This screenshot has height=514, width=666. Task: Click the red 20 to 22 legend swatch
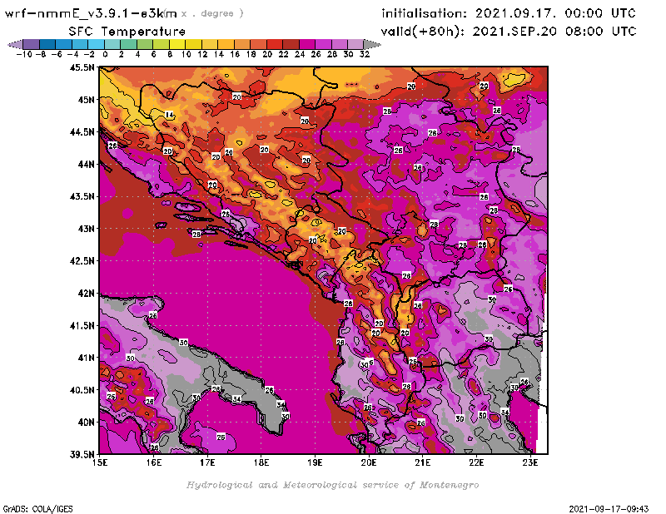tap(275, 44)
